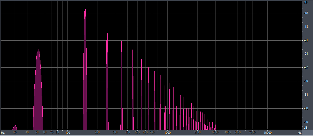Click the 200 frequency axis label

[x=97, y=133]
